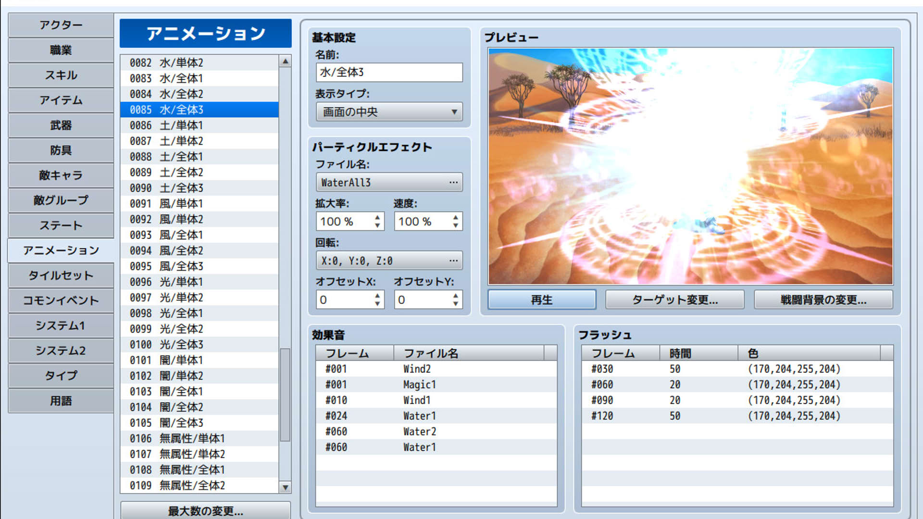Increase the 速度 value with up arrow
This screenshot has width=923, height=519.
455,217
